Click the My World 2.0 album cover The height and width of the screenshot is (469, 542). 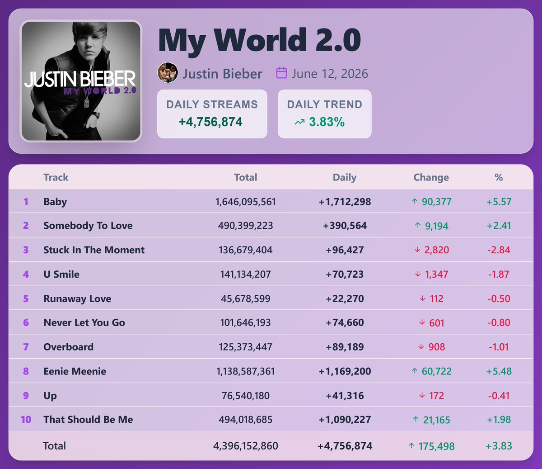[81, 81]
